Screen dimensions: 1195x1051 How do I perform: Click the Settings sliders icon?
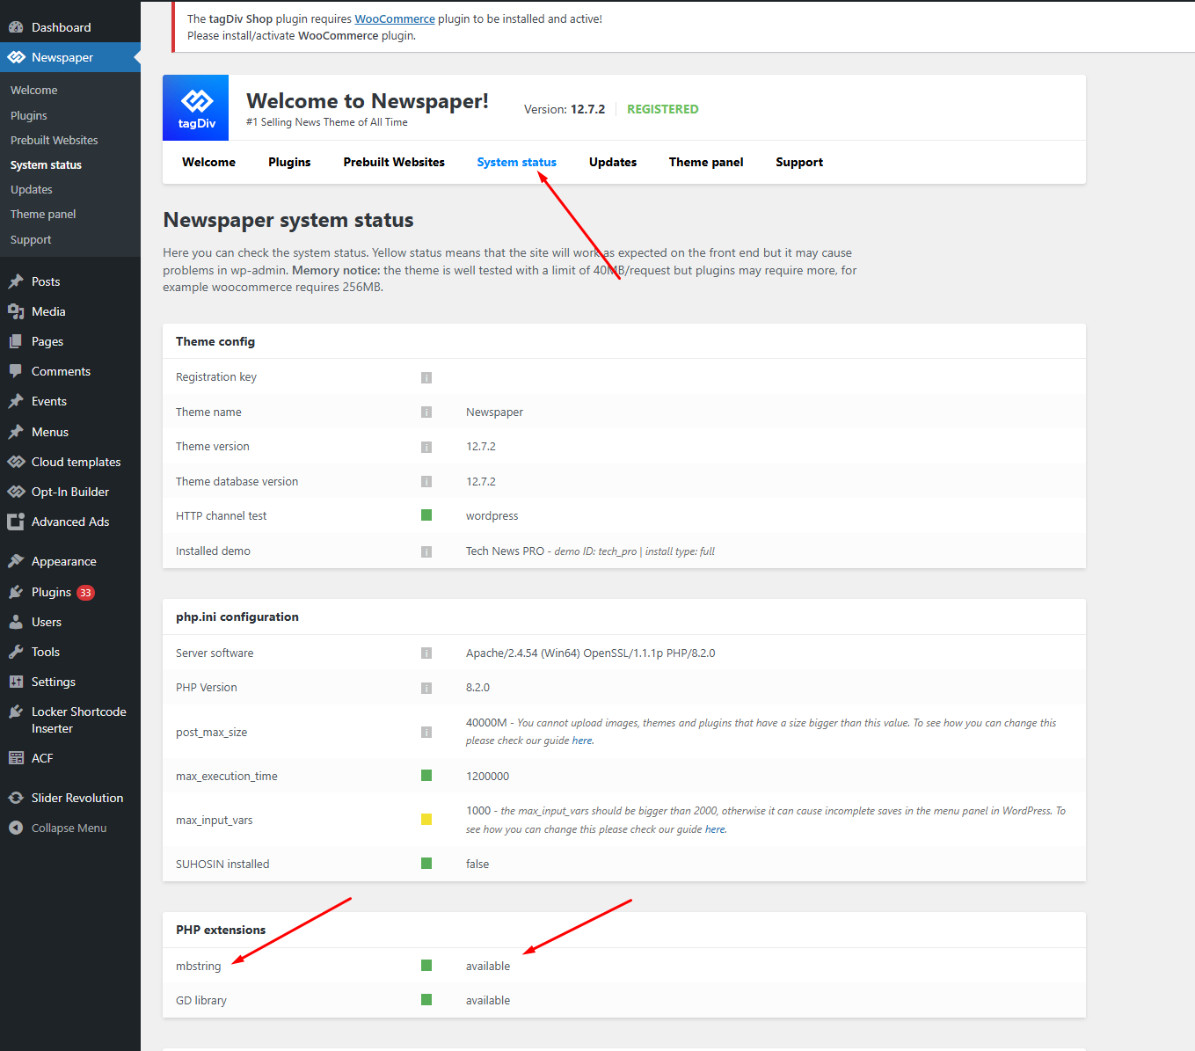(x=16, y=682)
